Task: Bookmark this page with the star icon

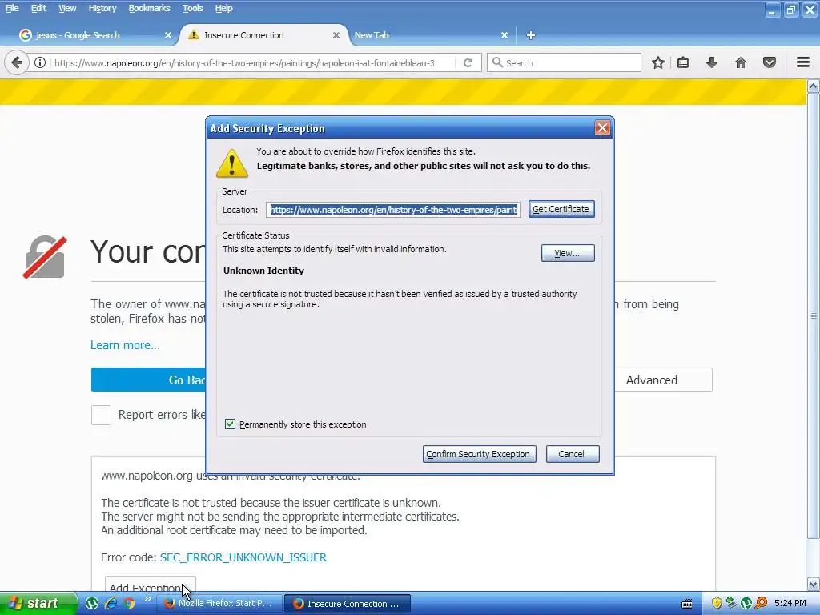Action: click(658, 62)
